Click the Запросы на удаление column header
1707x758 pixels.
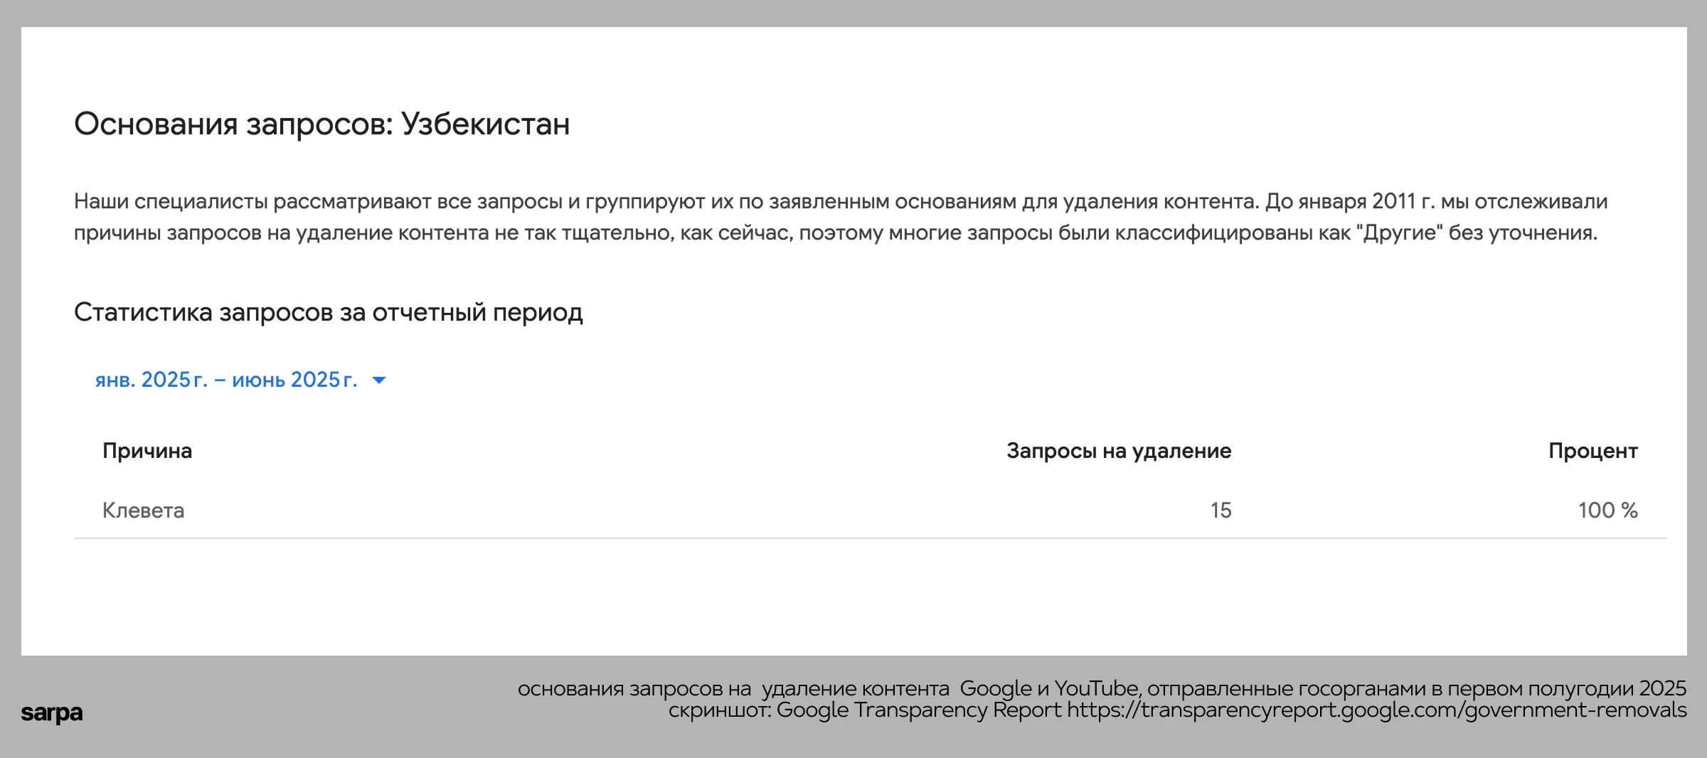point(1118,451)
